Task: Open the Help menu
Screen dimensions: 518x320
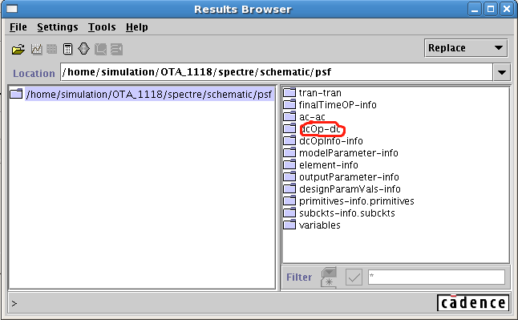Action: (x=137, y=27)
